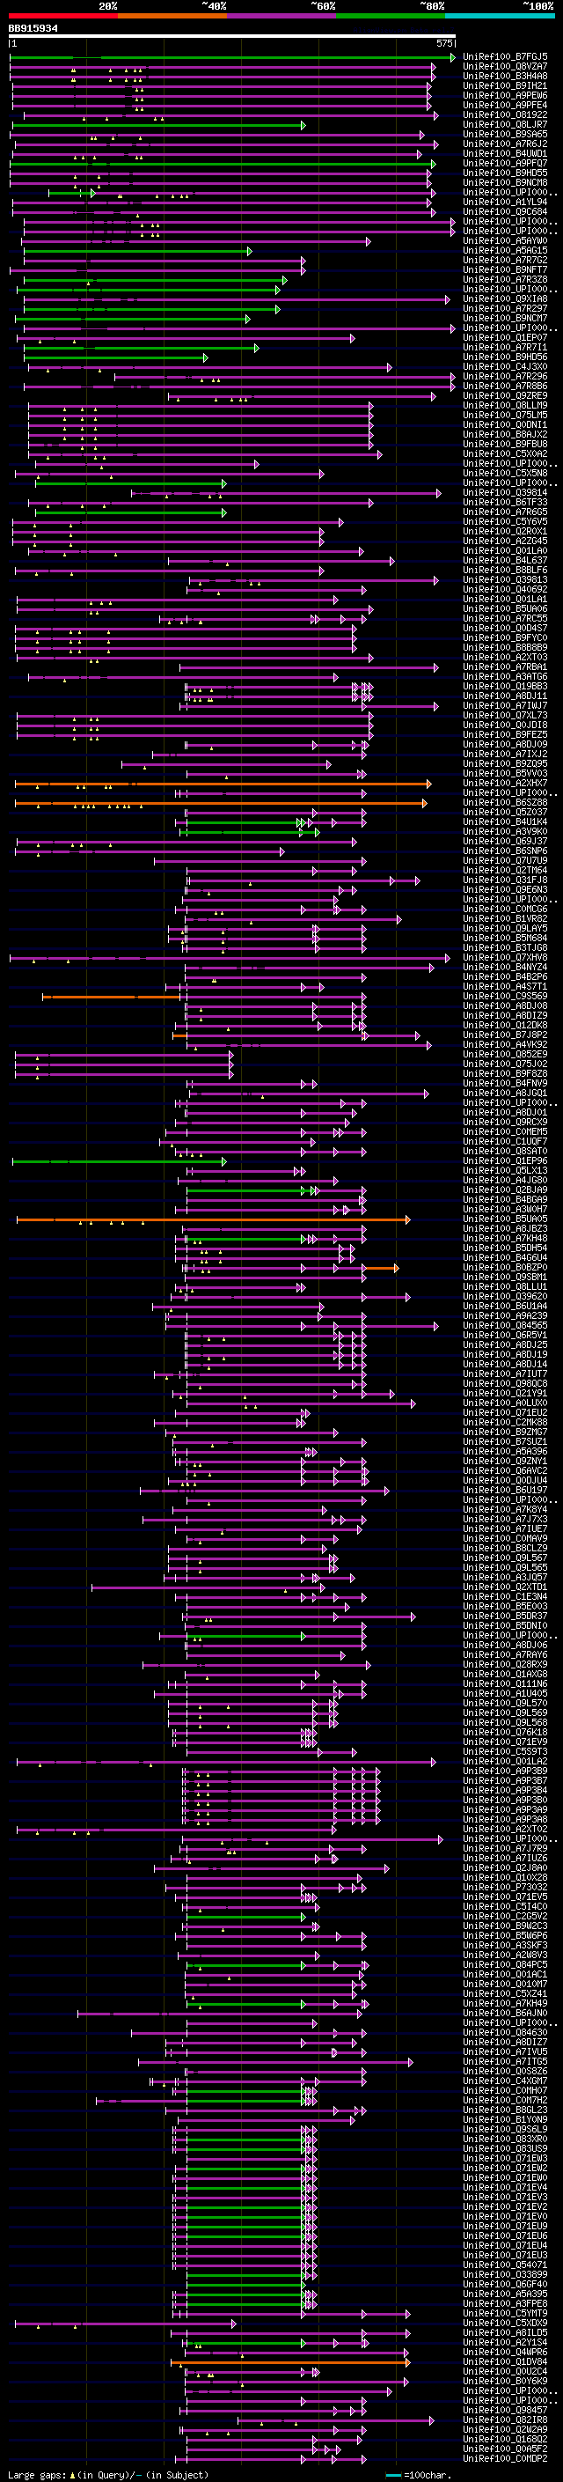
Task: Click the query end position 575
Action: click(444, 43)
